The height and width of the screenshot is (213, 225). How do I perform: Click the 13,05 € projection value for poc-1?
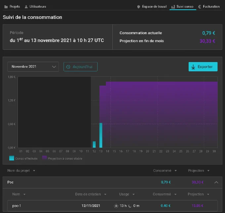point(198,206)
